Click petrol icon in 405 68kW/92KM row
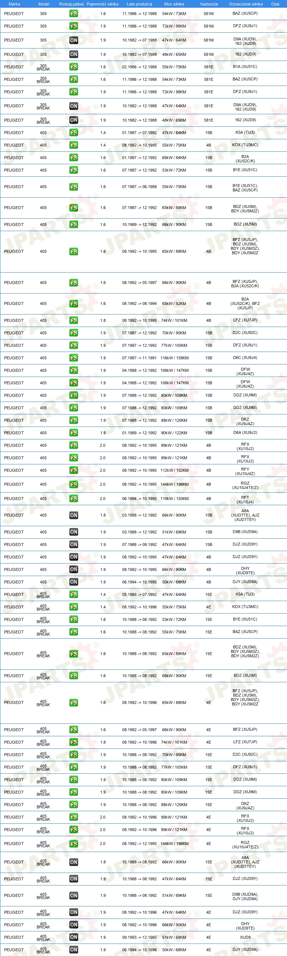287x956 pixels. pyautogui.click(x=73, y=303)
